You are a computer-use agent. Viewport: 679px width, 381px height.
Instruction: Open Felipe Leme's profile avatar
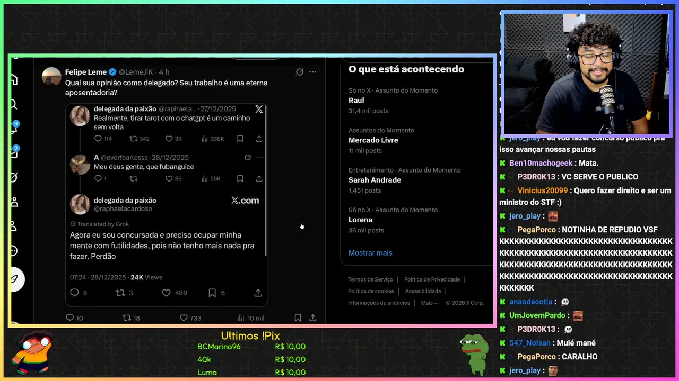tap(51, 76)
